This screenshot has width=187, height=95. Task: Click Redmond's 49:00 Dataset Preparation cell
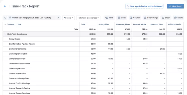pos(162,73)
